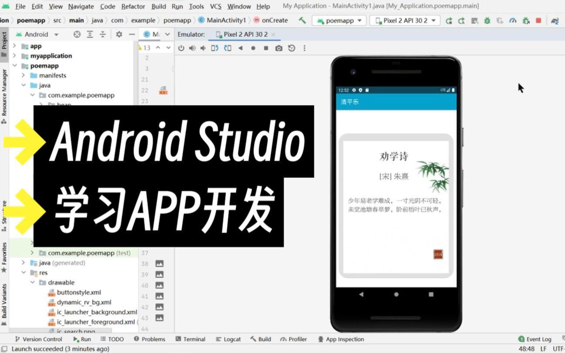Click the Sync Project with Gradle icon
Viewport: 565px width, 353px height.
(555, 20)
